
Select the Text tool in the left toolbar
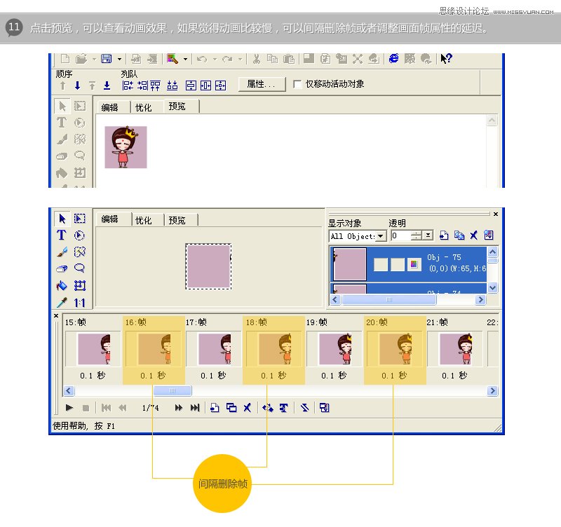[x=62, y=235]
